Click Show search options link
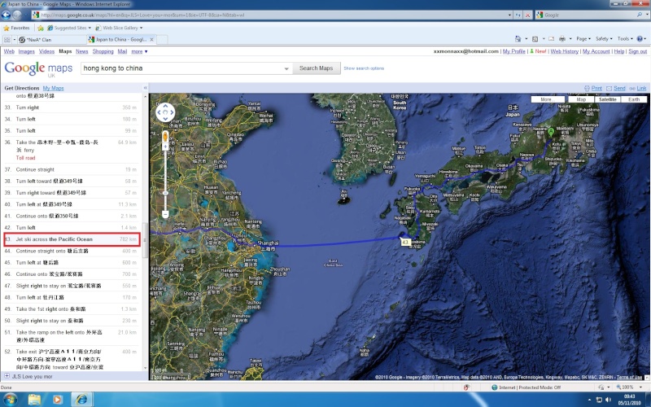 364,68
